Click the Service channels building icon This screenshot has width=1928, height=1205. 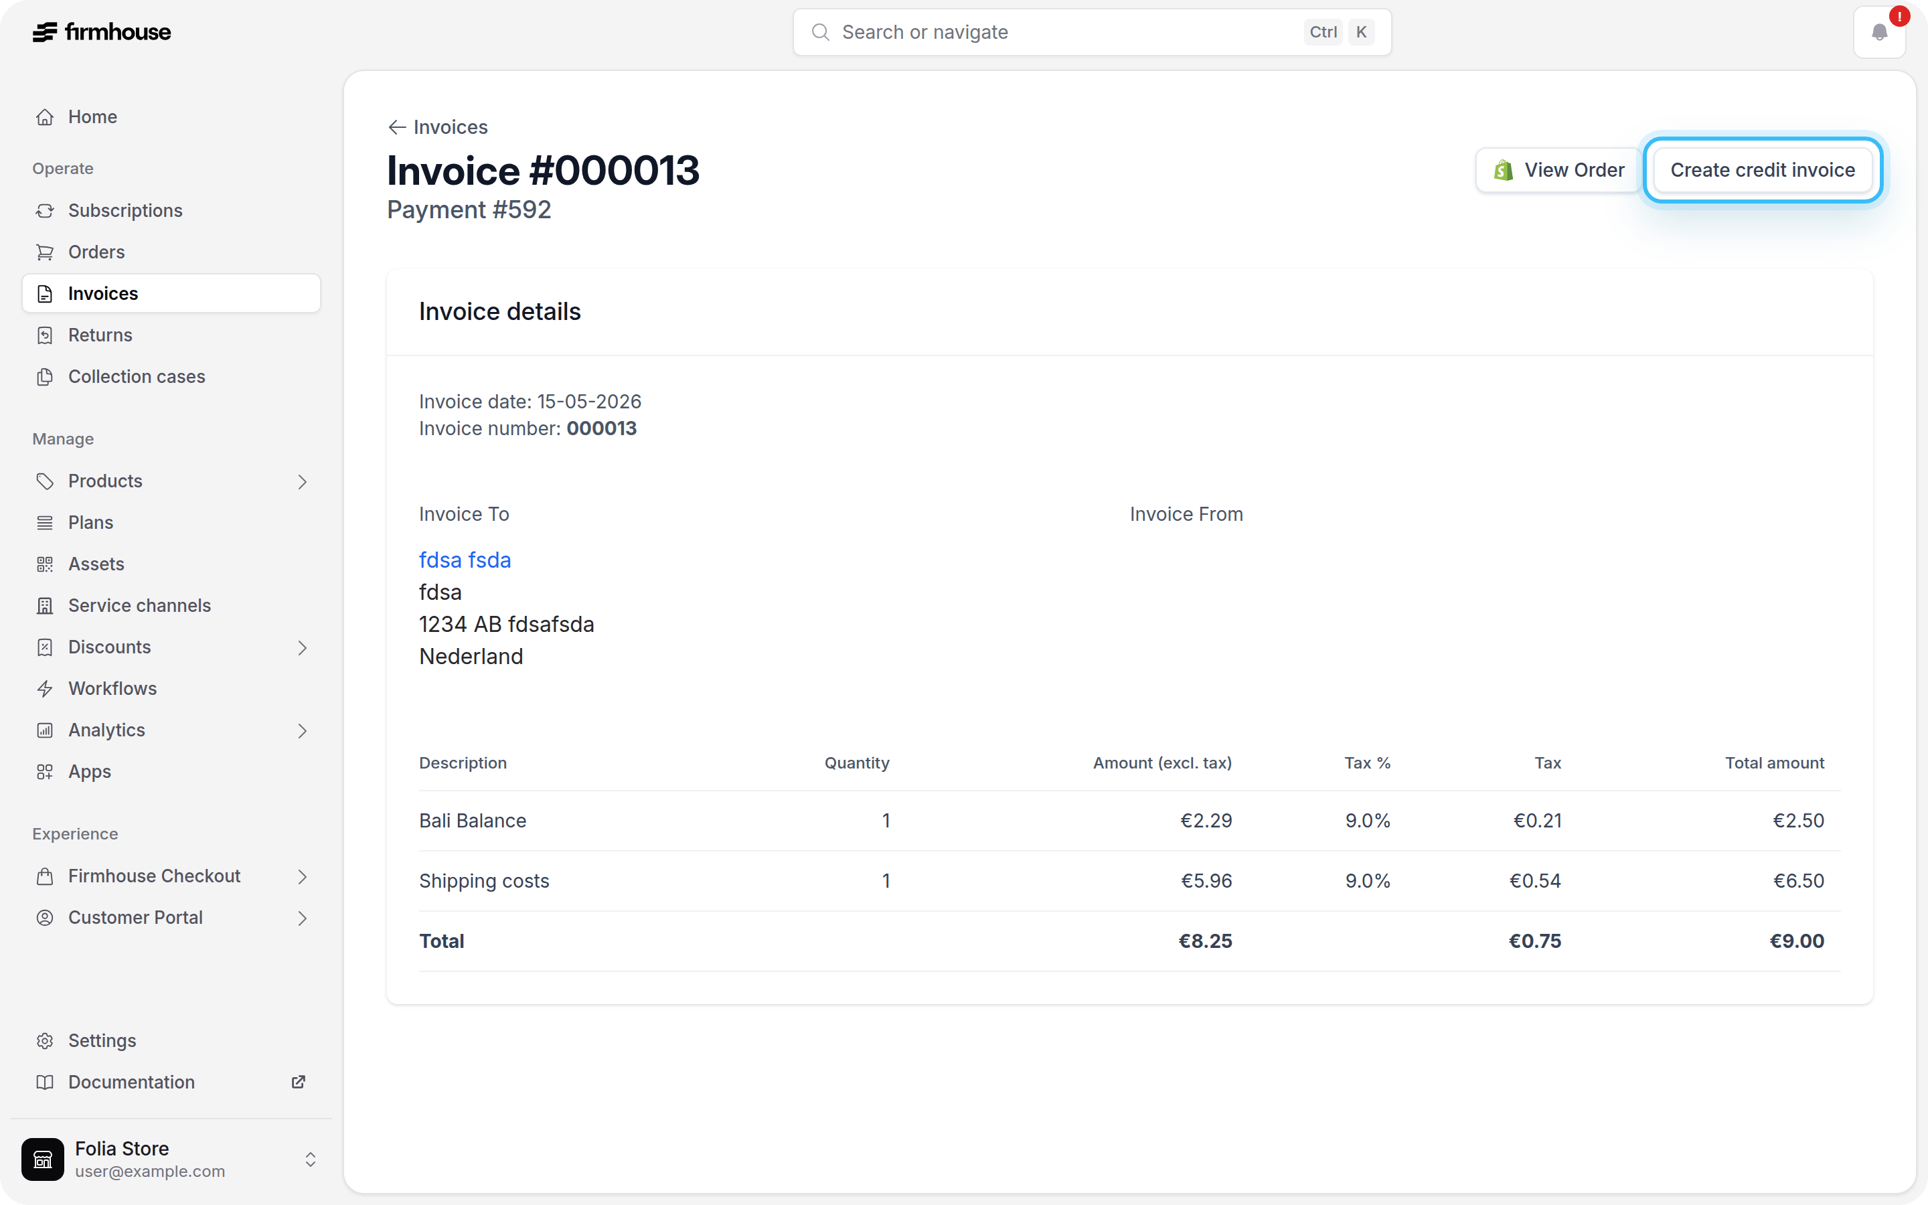pos(45,606)
